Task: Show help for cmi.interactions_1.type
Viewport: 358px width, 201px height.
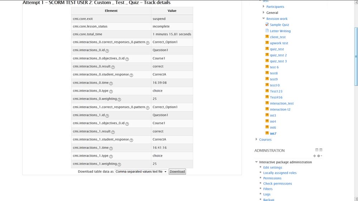Action: coord(111,156)
